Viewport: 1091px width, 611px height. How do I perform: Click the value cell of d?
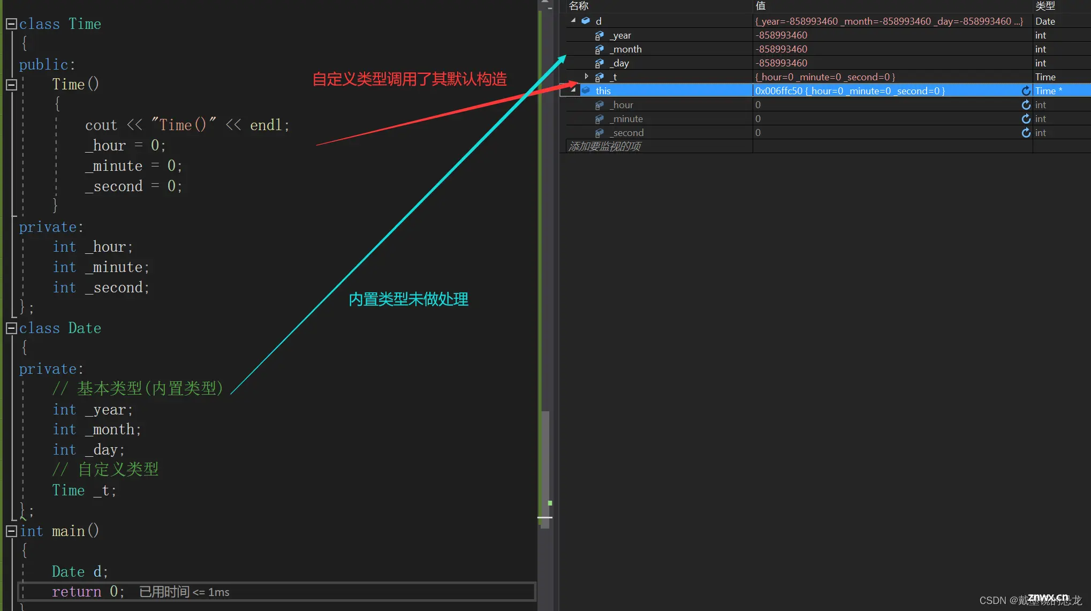point(892,21)
